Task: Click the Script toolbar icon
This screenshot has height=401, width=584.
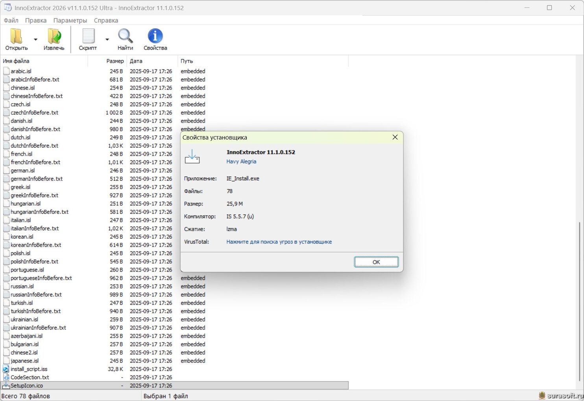Action: [88, 37]
